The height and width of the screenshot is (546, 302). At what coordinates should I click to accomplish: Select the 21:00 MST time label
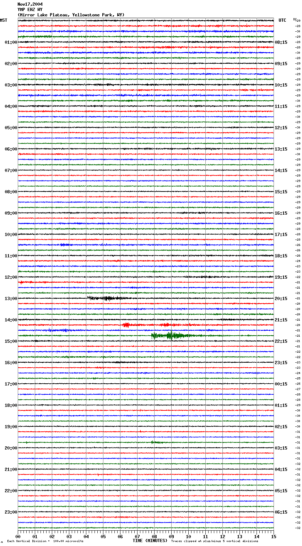click(x=11, y=469)
